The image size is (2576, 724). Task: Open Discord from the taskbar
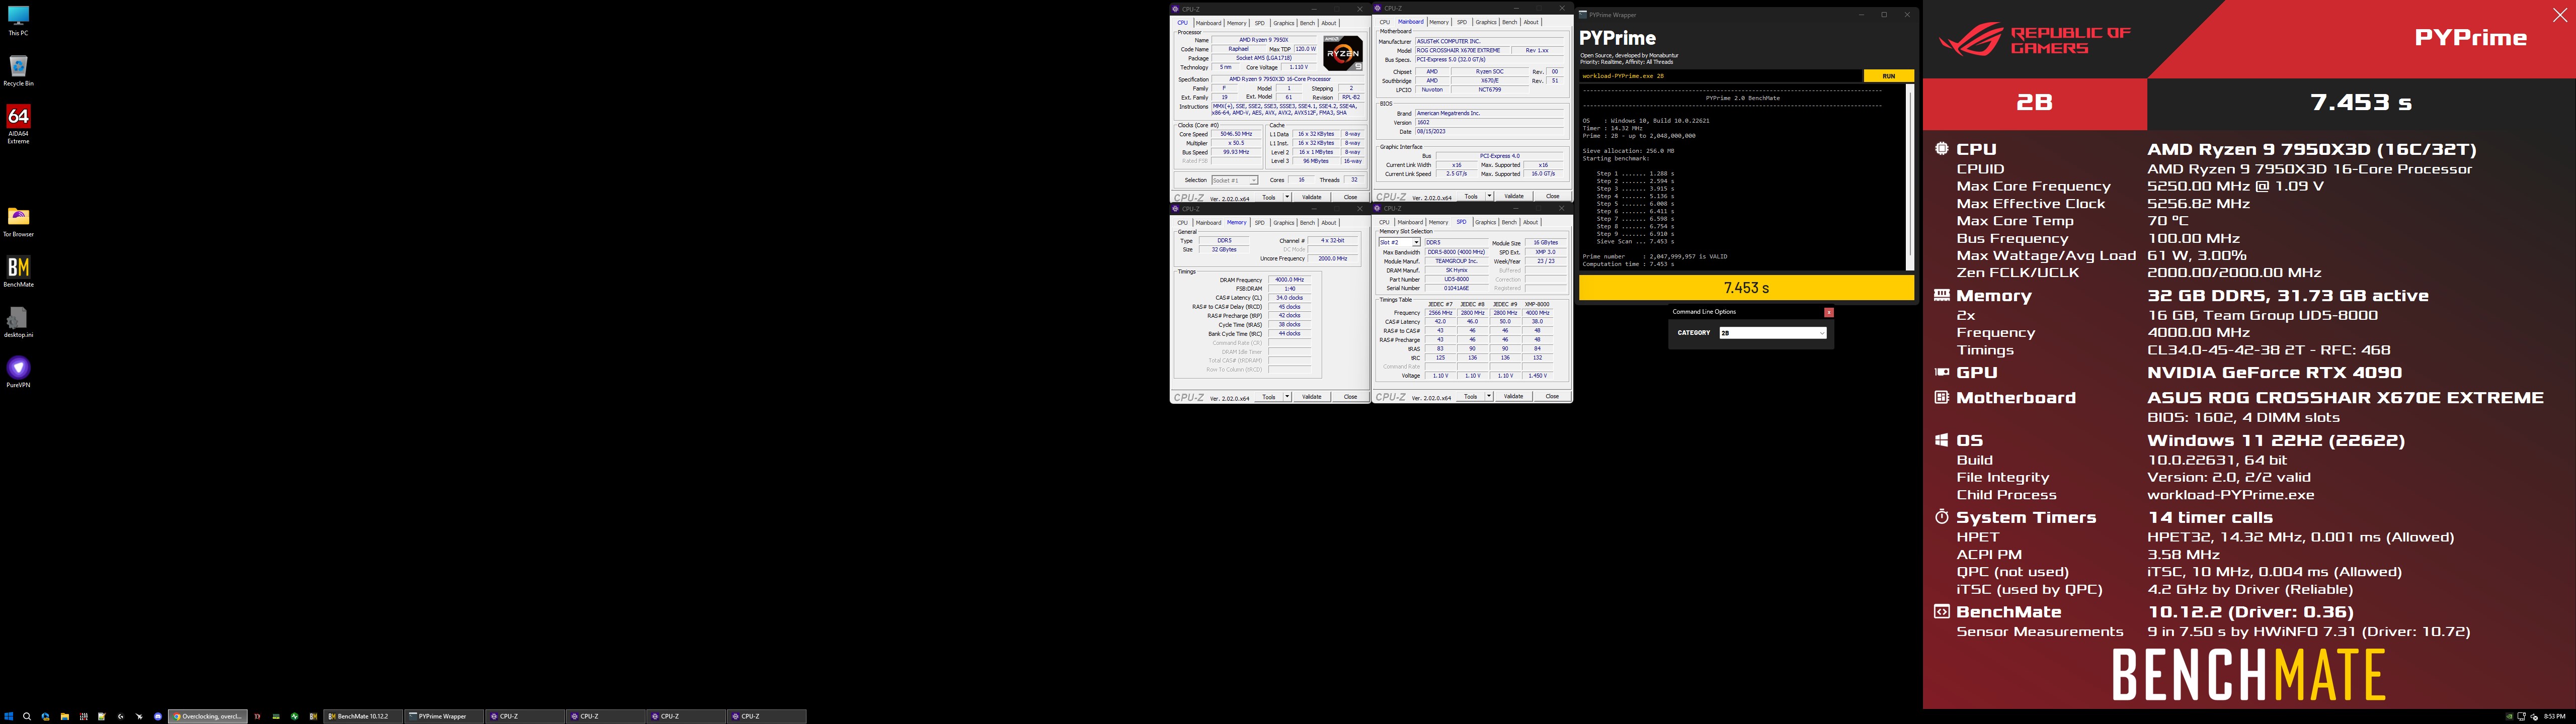pos(158,716)
